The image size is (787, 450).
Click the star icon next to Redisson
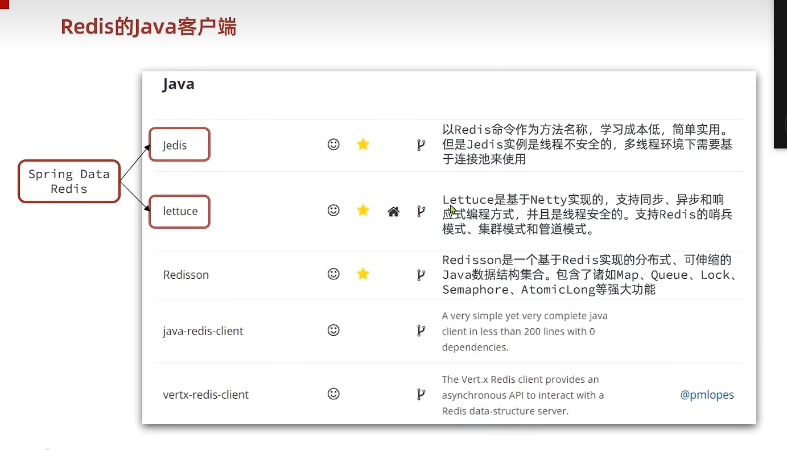[x=363, y=274]
